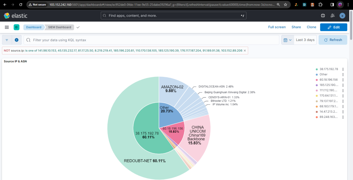This screenshot has width=353, height=180.
Task: Bookmark this page with the star icon
Action: tap(285, 4)
